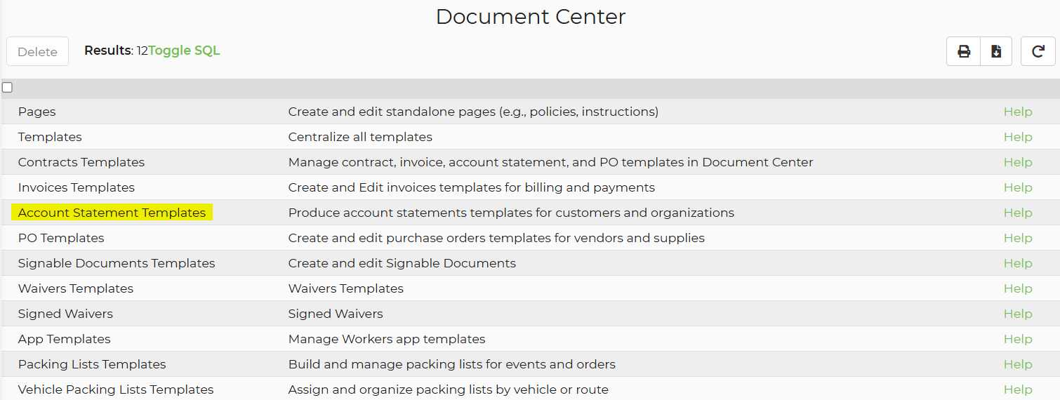1060x400 pixels.
Task: Open Invoices Templates
Action: [x=77, y=187]
